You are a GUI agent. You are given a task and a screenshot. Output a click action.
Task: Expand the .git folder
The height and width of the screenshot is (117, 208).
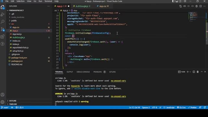(x=13, y=14)
